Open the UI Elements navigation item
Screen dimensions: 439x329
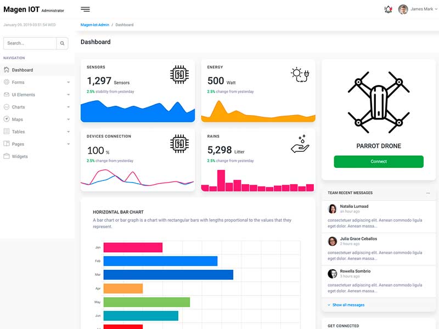37,94
